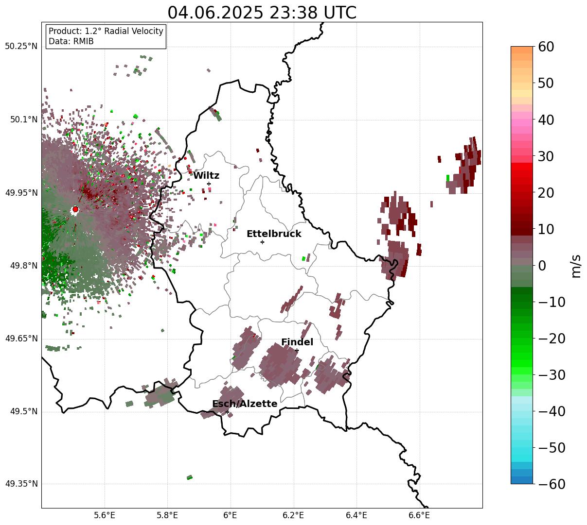
Task: Click the Wiltz city label
Action: pyautogui.click(x=206, y=176)
